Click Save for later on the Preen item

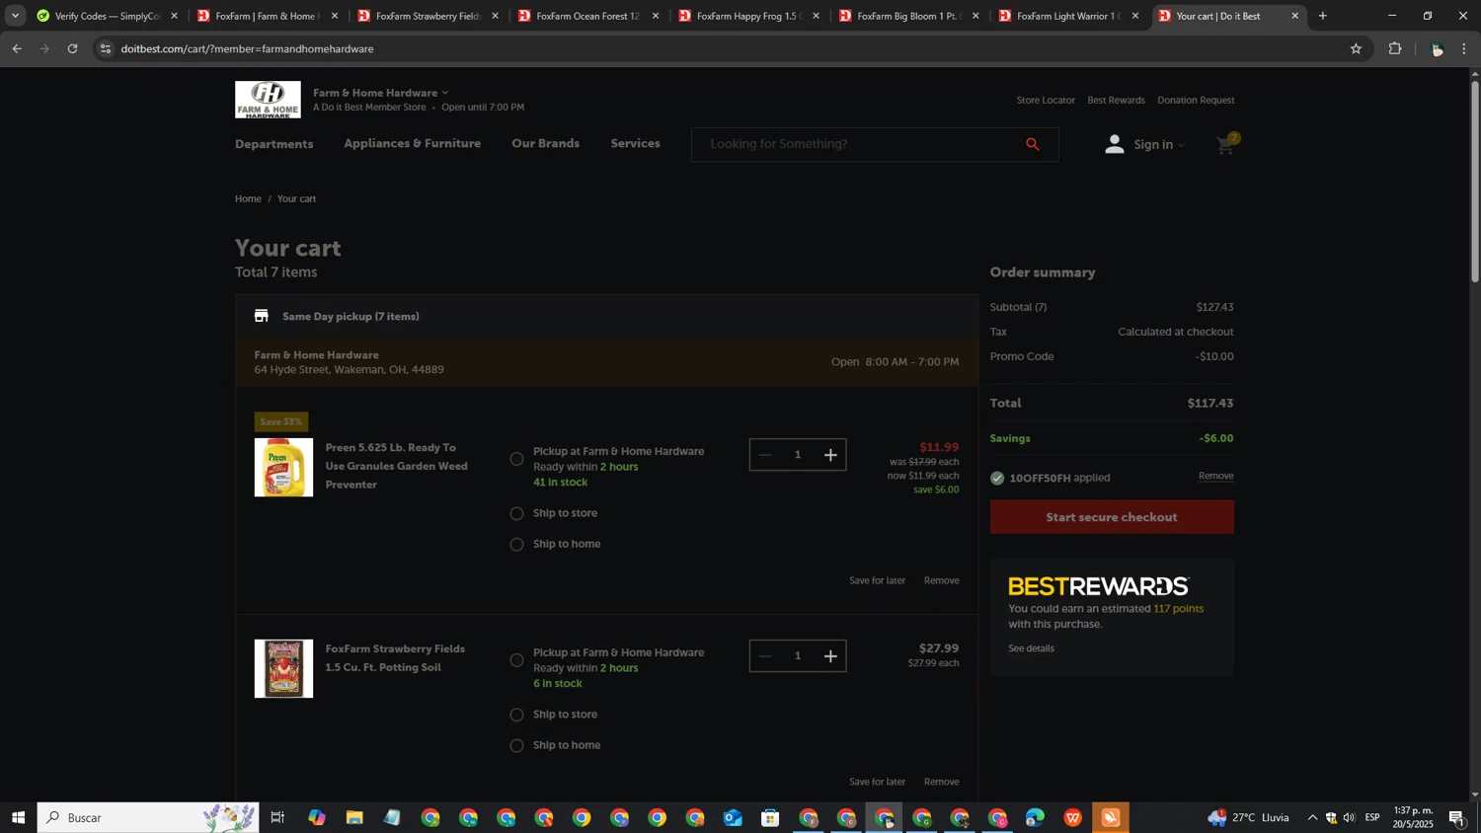click(877, 580)
